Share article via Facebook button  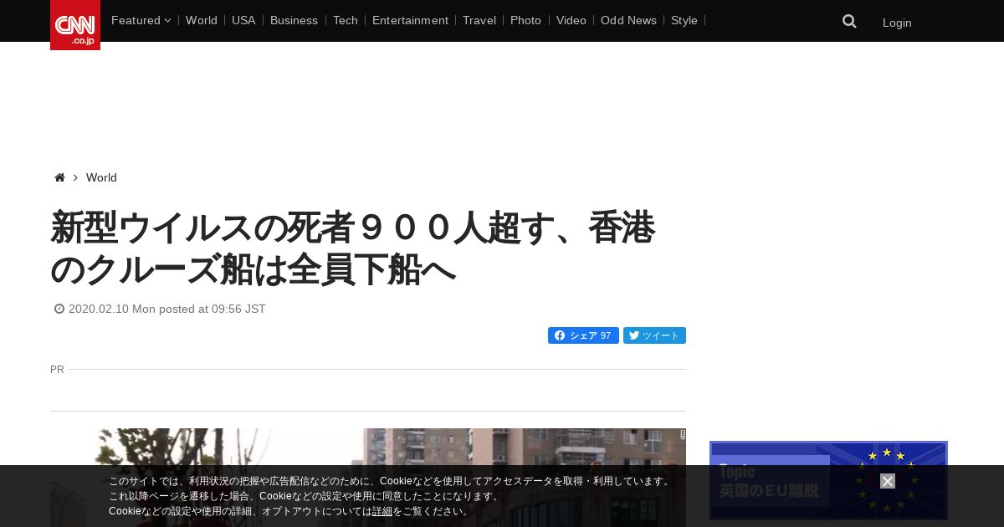point(583,335)
